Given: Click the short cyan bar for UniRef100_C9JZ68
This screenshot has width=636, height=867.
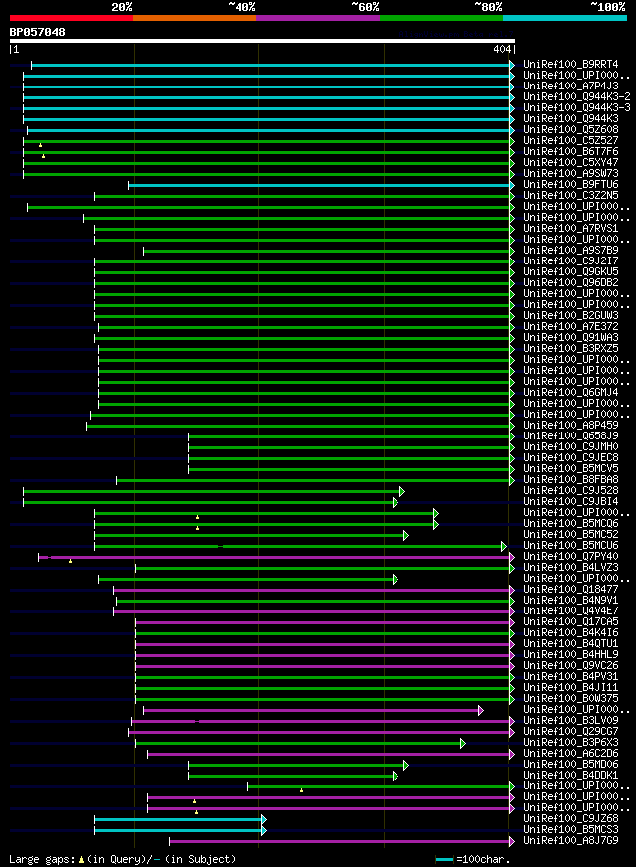Looking at the screenshot, I should pos(180,819).
